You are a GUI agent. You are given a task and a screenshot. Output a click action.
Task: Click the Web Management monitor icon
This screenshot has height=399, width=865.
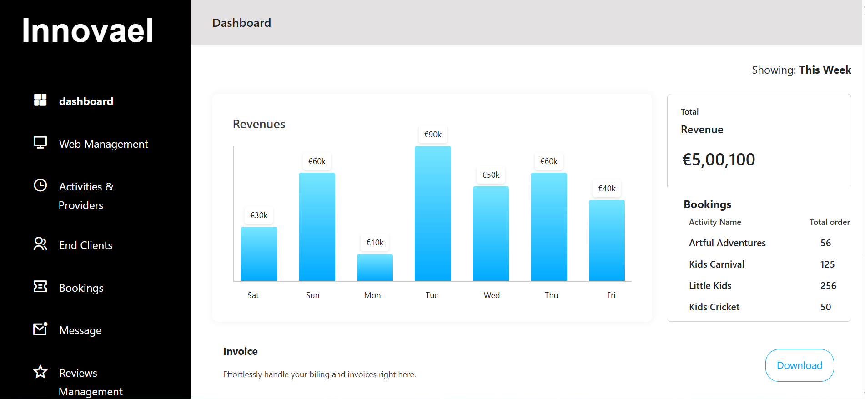coord(40,143)
